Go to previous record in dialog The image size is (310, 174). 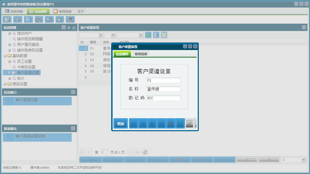pyautogui.click(x=143, y=123)
